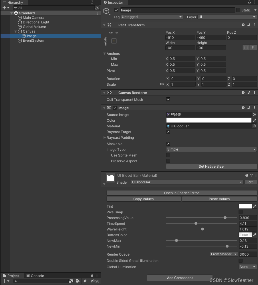Enable Pixel snap checkbox
Image resolution: width=258 pixels, height=285 pixels.
pos(241,212)
